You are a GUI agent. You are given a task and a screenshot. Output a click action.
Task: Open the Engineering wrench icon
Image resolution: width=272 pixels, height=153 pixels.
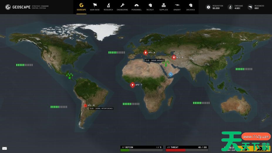pos(122,7)
